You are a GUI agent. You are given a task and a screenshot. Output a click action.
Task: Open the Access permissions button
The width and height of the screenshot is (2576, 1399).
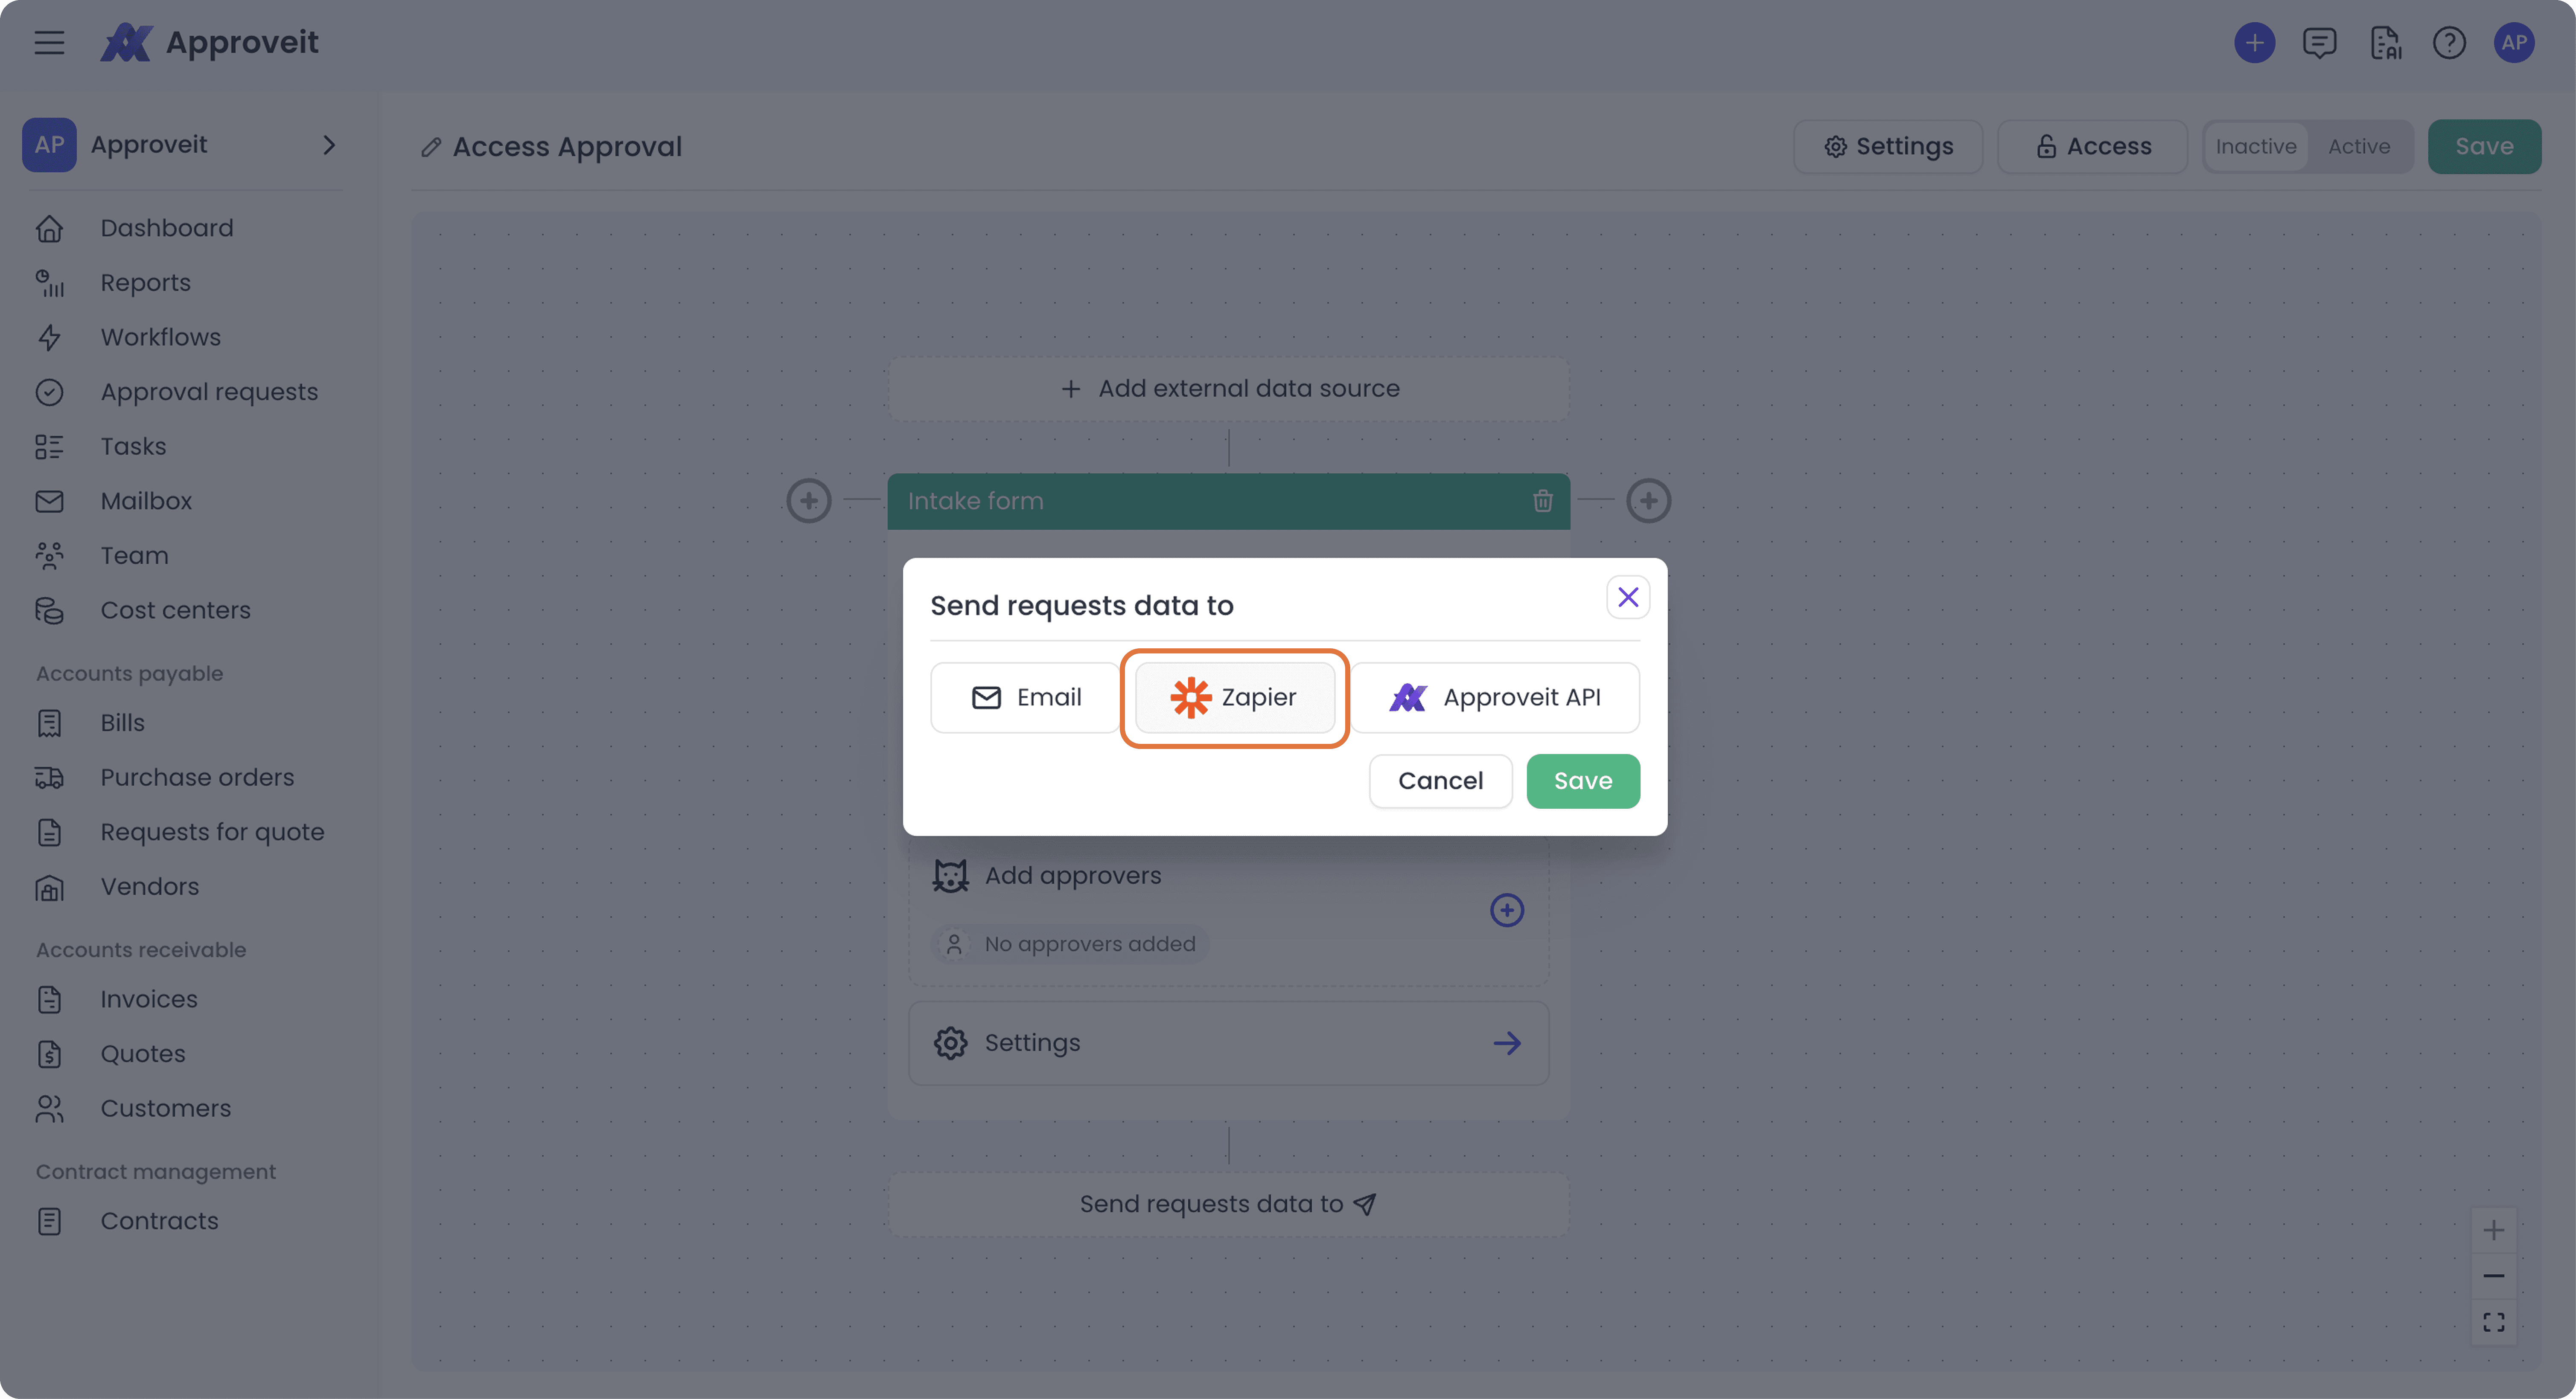(x=2093, y=147)
